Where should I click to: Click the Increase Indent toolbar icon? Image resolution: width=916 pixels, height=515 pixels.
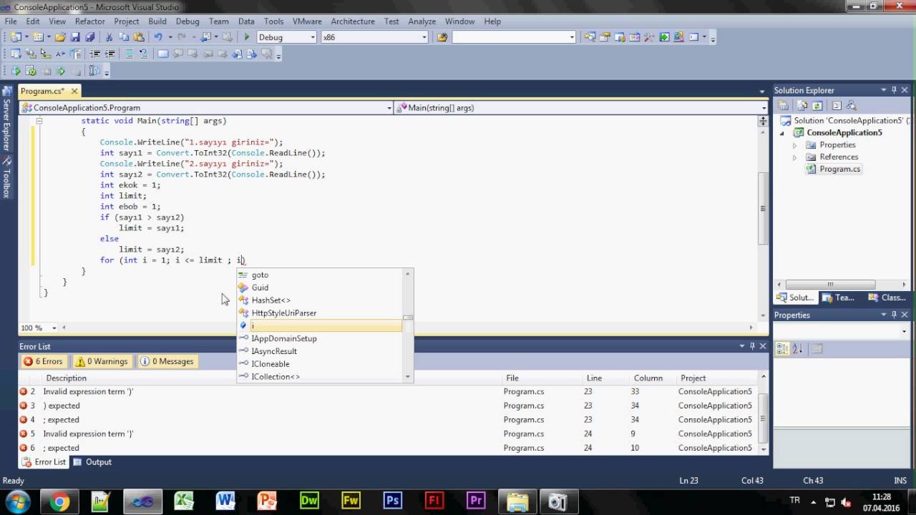tap(110, 54)
